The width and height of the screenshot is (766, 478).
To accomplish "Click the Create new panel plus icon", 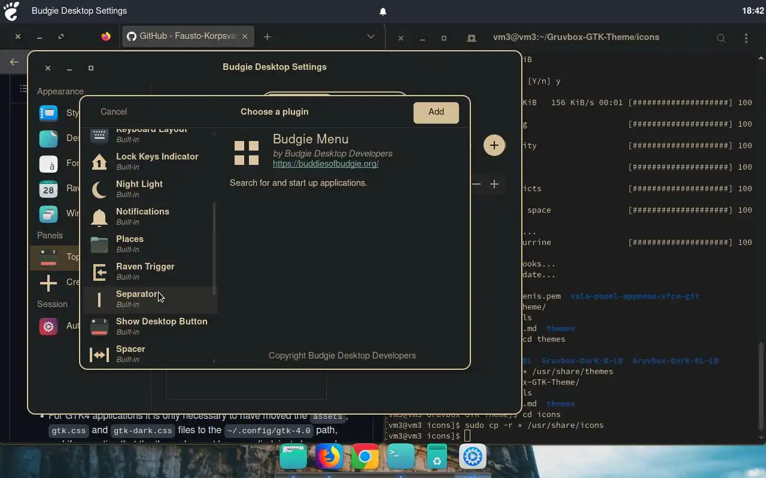I will click(x=48, y=282).
